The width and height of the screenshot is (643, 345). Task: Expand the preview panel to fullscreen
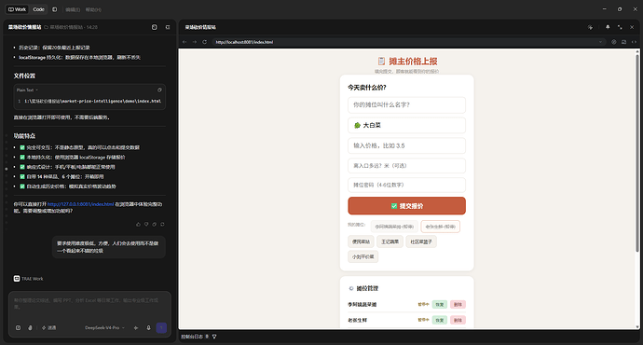tap(620, 27)
